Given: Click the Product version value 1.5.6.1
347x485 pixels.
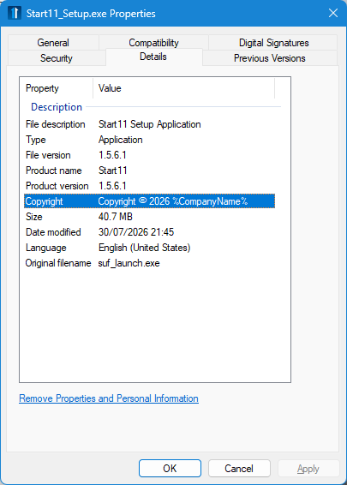Looking at the screenshot, I should click(x=112, y=186).
